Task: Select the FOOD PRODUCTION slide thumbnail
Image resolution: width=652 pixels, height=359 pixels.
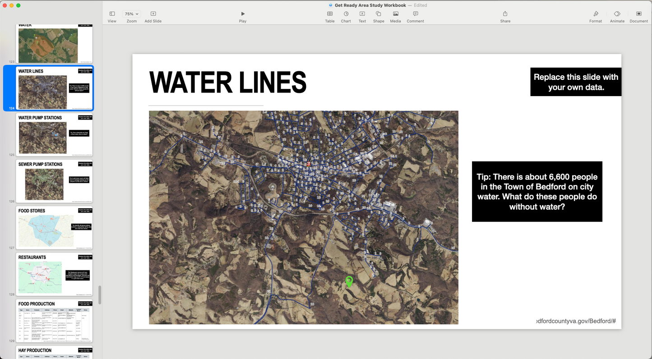Action: tap(54, 321)
